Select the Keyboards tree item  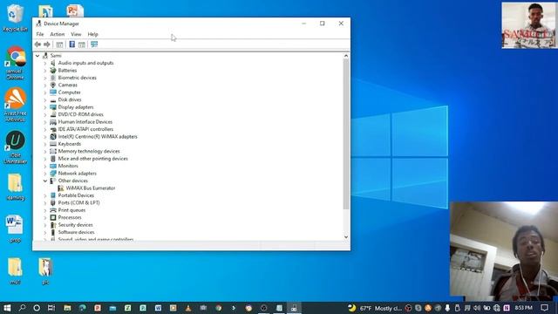point(70,144)
